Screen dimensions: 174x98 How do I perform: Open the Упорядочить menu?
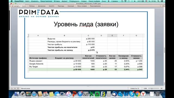click(74, 1)
